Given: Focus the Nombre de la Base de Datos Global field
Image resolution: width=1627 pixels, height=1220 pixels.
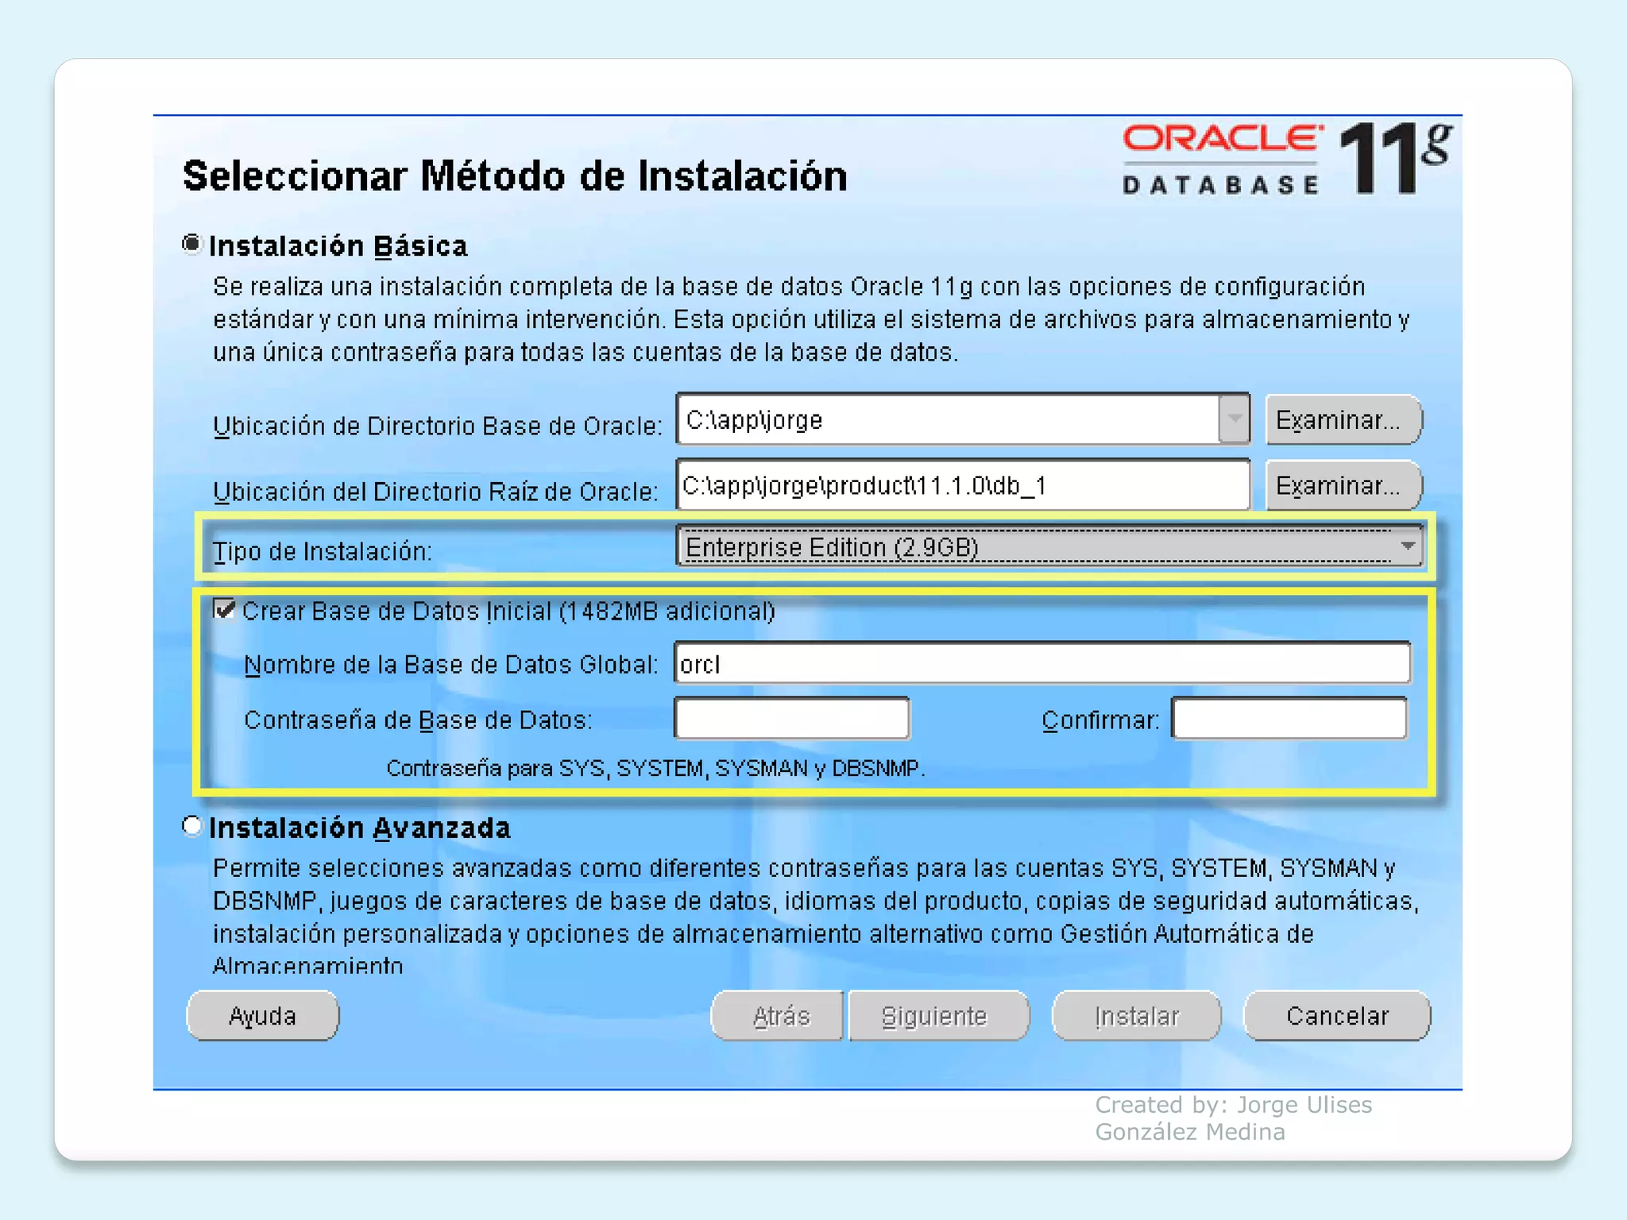Looking at the screenshot, I should 1042,663.
